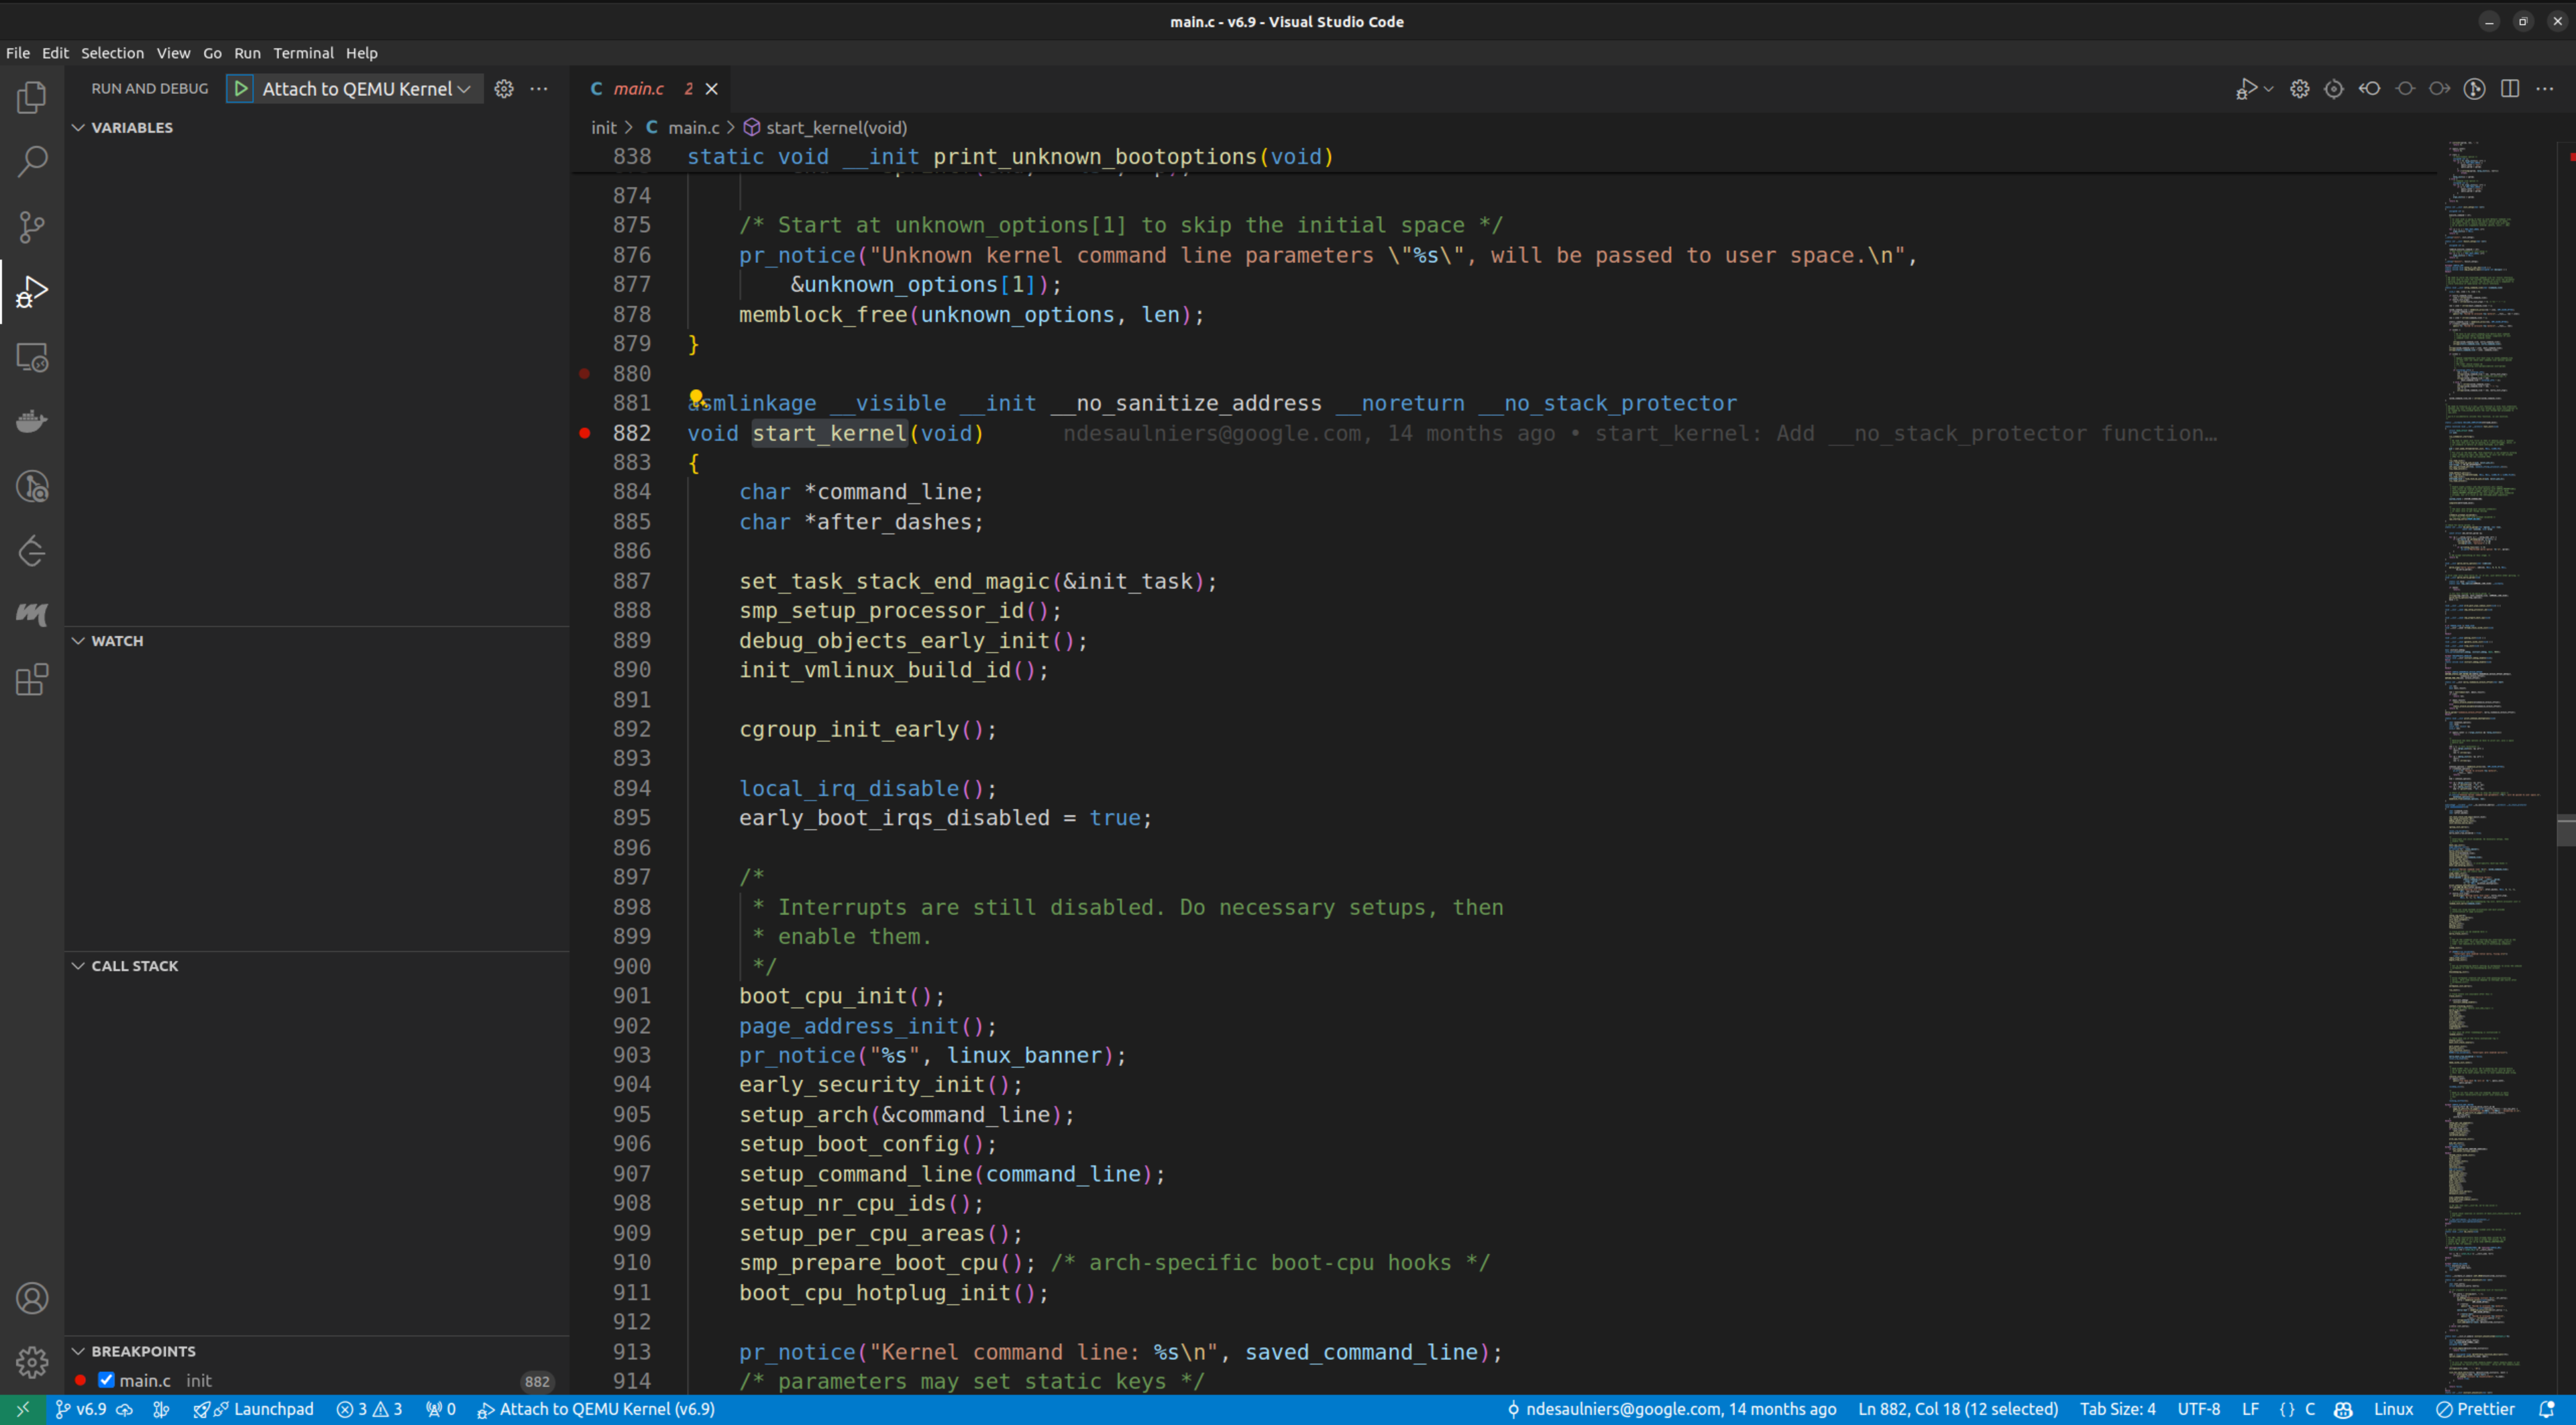Open the File menu

click(18, 53)
